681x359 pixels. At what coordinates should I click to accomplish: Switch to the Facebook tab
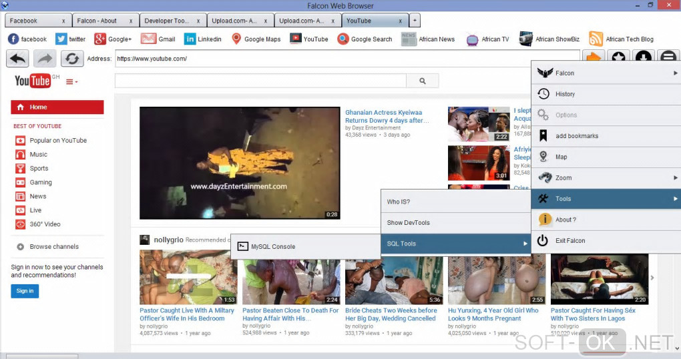click(x=38, y=21)
